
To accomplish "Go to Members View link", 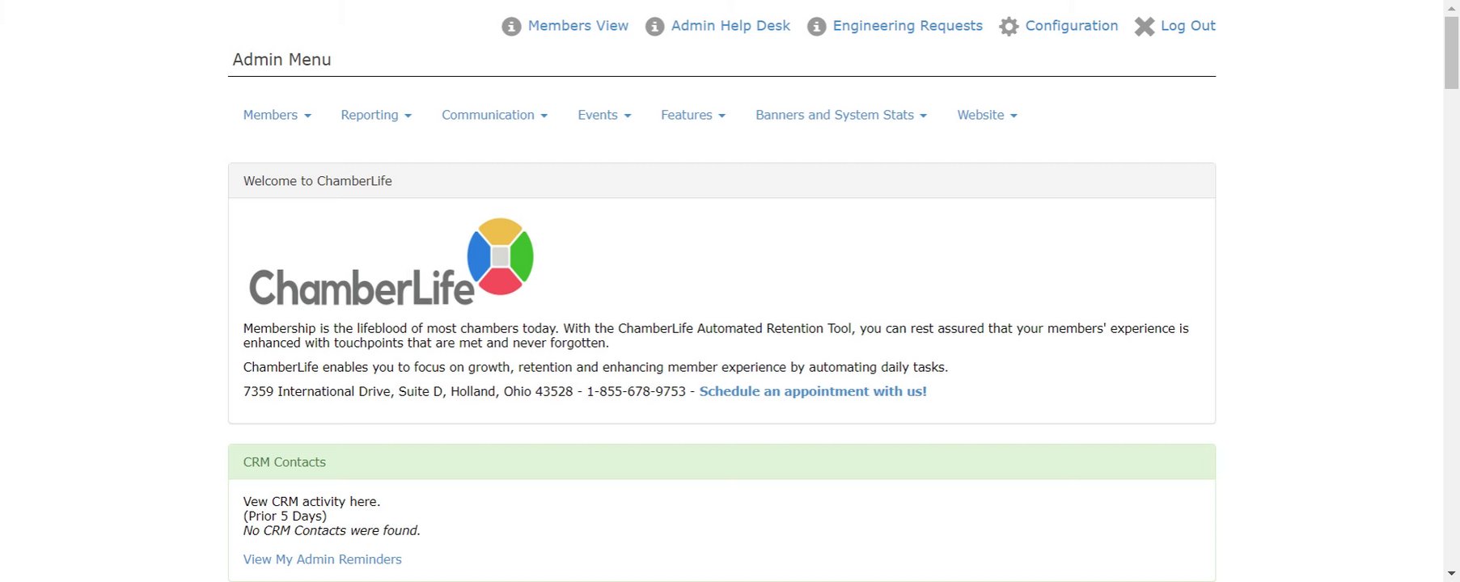I will tap(578, 26).
